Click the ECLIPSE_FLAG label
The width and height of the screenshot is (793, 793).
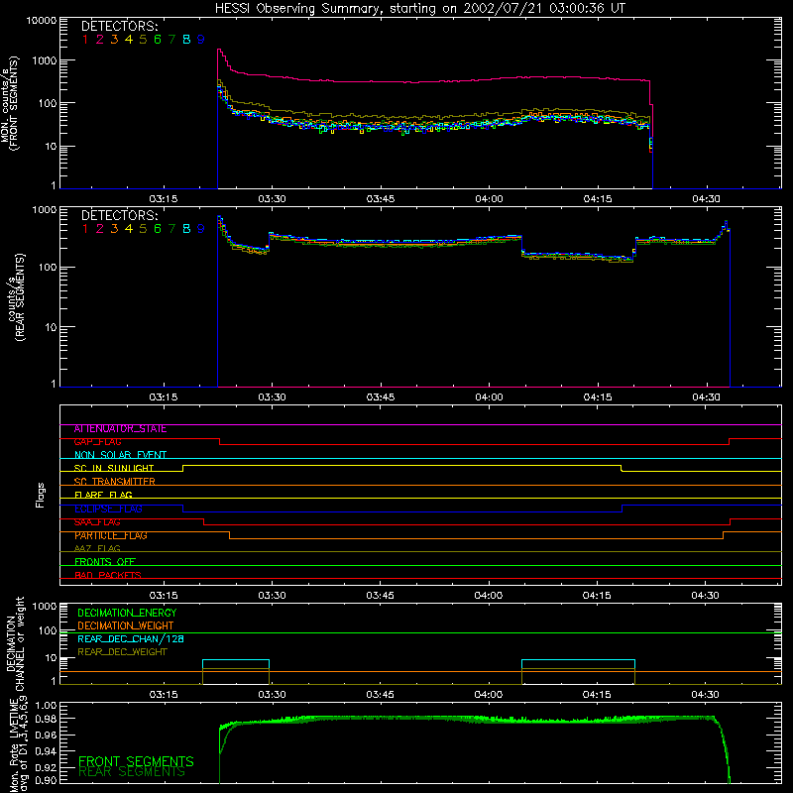point(108,509)
